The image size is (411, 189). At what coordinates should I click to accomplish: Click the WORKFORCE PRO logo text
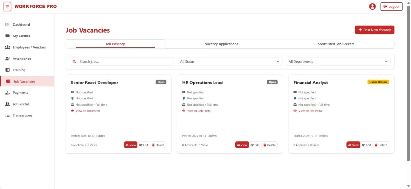point(36,6)
